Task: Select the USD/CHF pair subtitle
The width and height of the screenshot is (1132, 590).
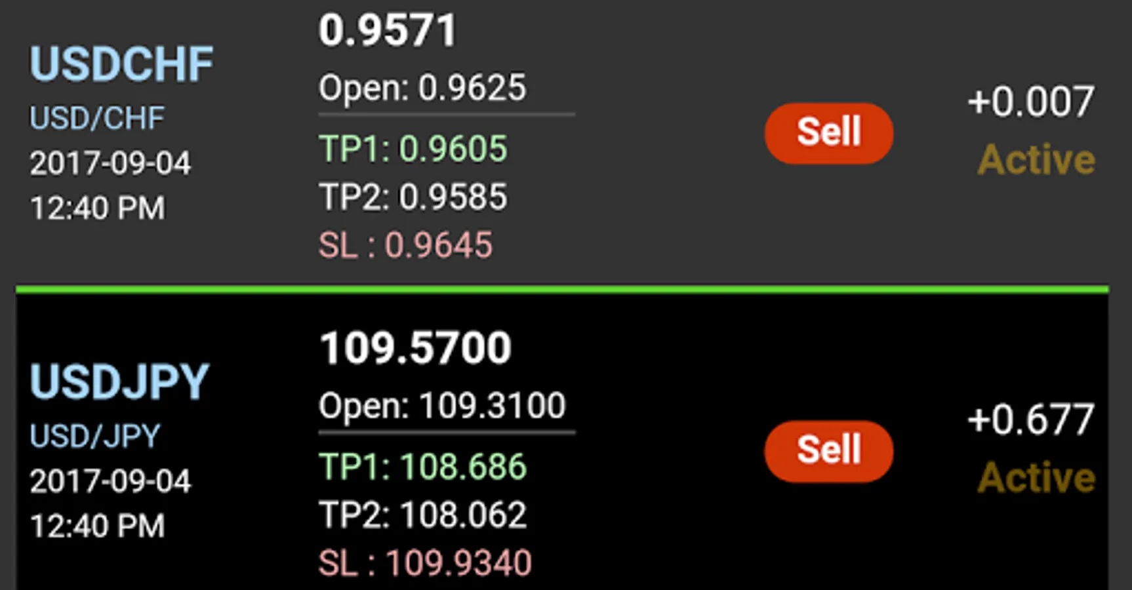Action: (x=97, y=118)
